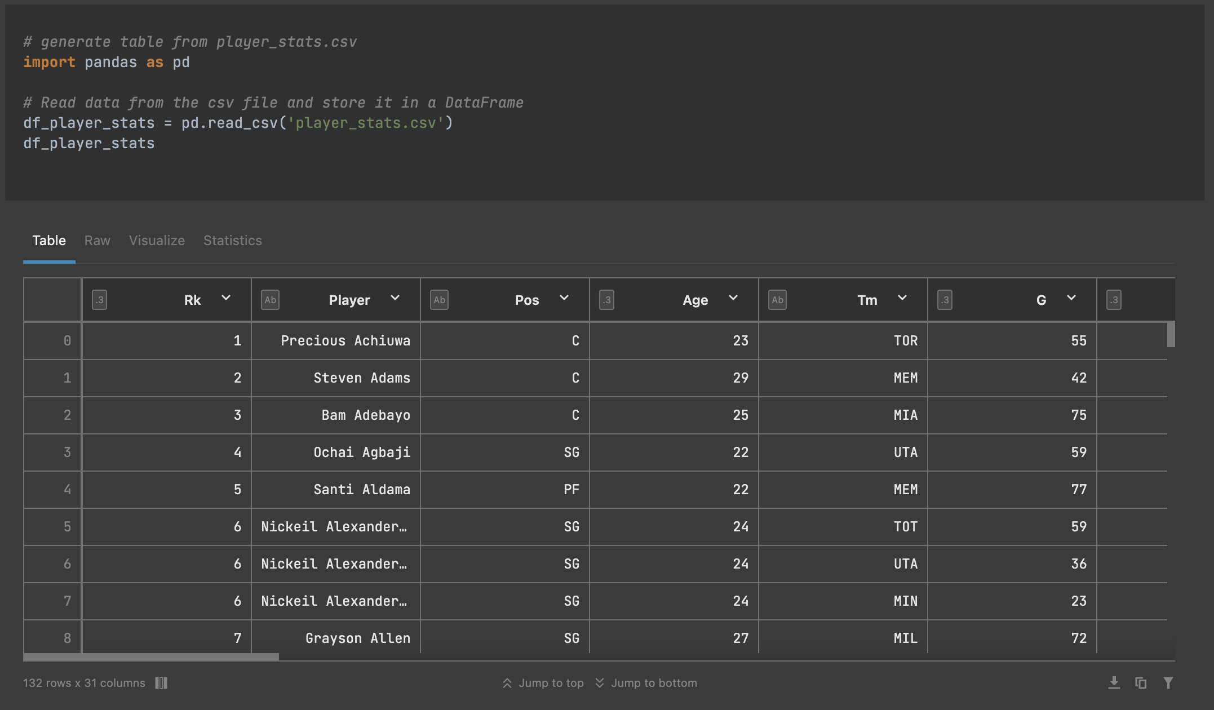The height and width of the screenshot is (710, 1214).
Task: Switch to the Visualize tab
Action: [156, 241]
